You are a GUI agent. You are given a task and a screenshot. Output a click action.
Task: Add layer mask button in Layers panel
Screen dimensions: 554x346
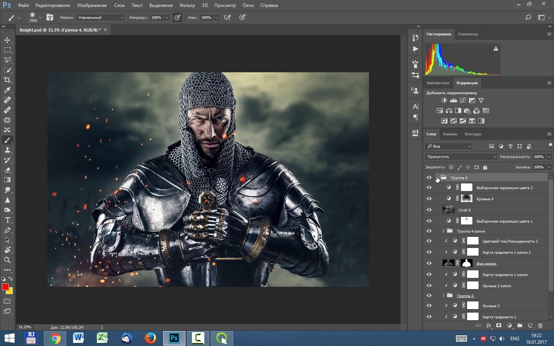click(499, 326)
